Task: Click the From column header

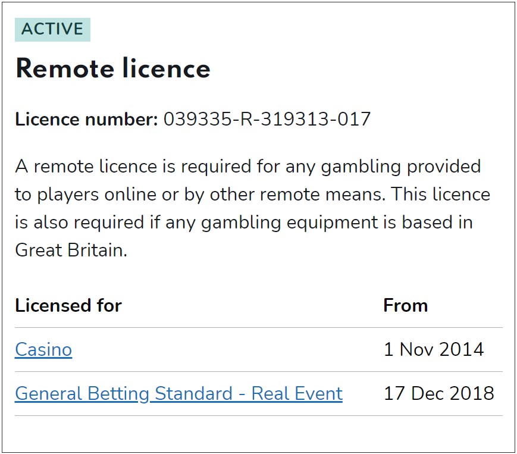Action: [406, 305]
